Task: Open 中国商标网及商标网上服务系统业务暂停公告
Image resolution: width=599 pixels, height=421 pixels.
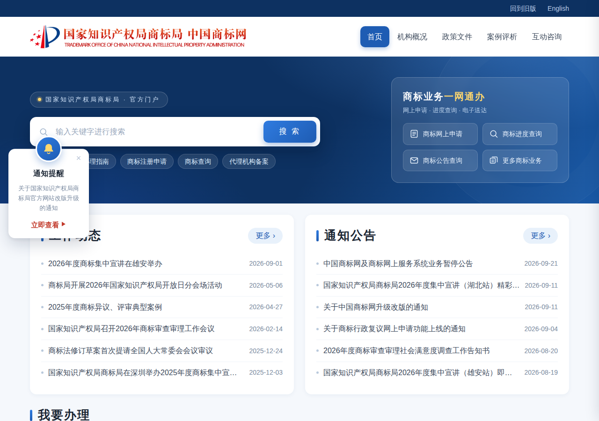Action: [x=437, y=263]
